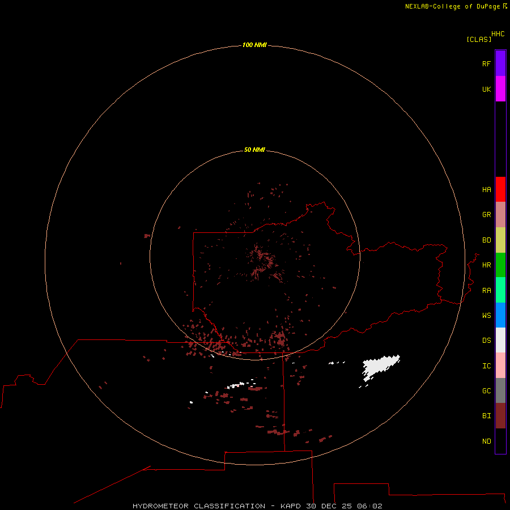Click the HA legend label

tap(487, 190)
